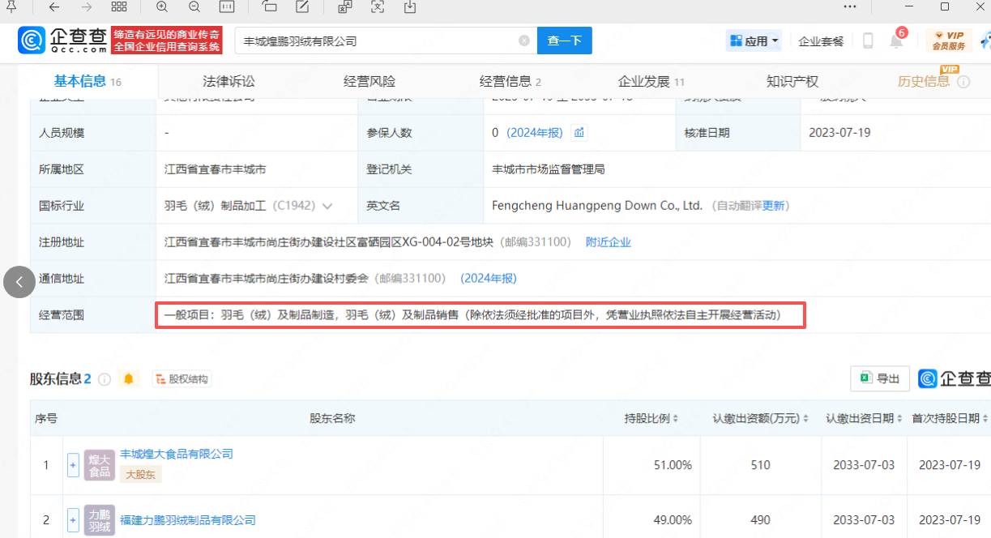Open the chart icon next to 2024年报
Screen dimensions: 991x538
tap(579, 132)
